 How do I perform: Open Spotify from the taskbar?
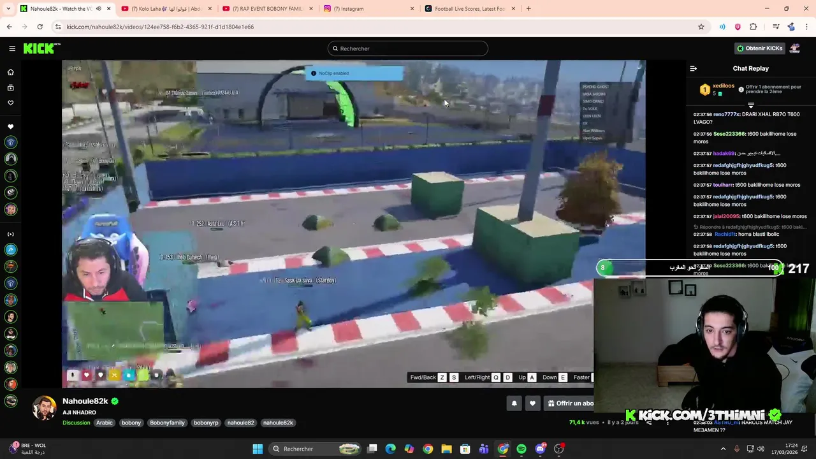521,449
